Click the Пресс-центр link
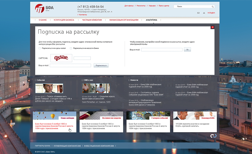 [164, 6]
